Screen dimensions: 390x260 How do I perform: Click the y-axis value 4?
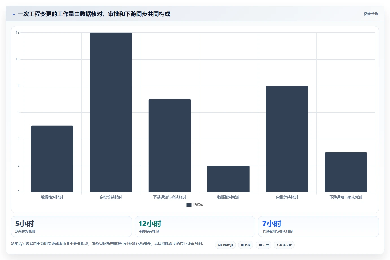point(19,139)
